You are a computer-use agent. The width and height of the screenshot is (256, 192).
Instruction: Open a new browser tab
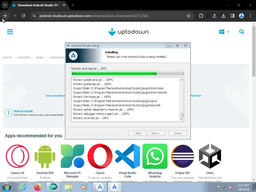(73, 5)
